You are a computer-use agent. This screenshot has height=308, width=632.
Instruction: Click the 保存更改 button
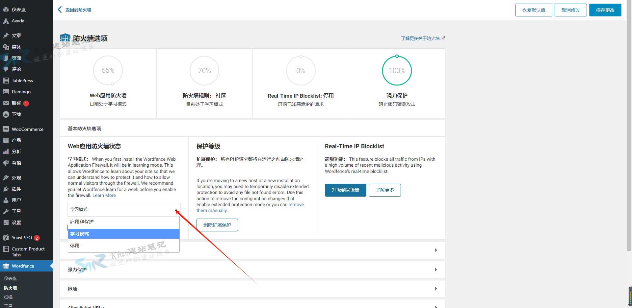point(605,10)
